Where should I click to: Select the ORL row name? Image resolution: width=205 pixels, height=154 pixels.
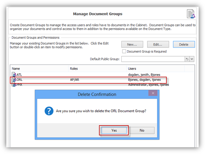pyautogui.click(x=19, y=80)
